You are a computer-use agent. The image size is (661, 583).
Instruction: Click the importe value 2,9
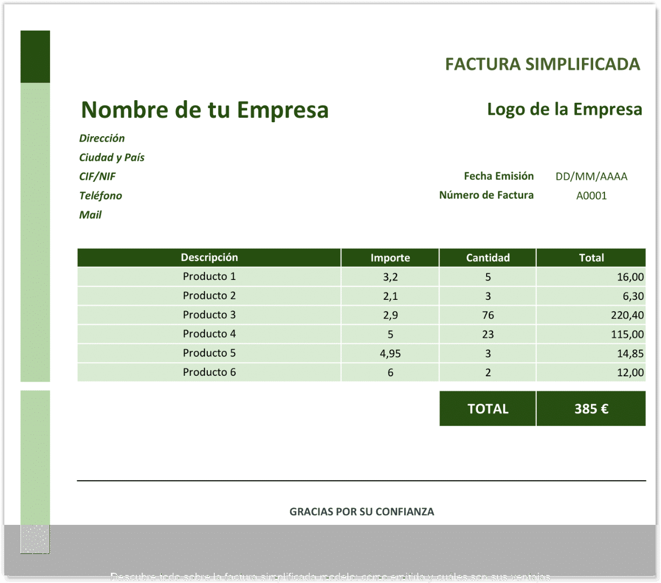pos(390,315)
